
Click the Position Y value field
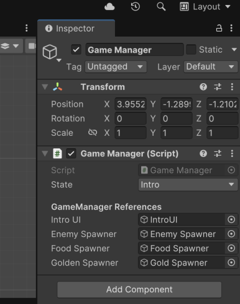(177, 104)
